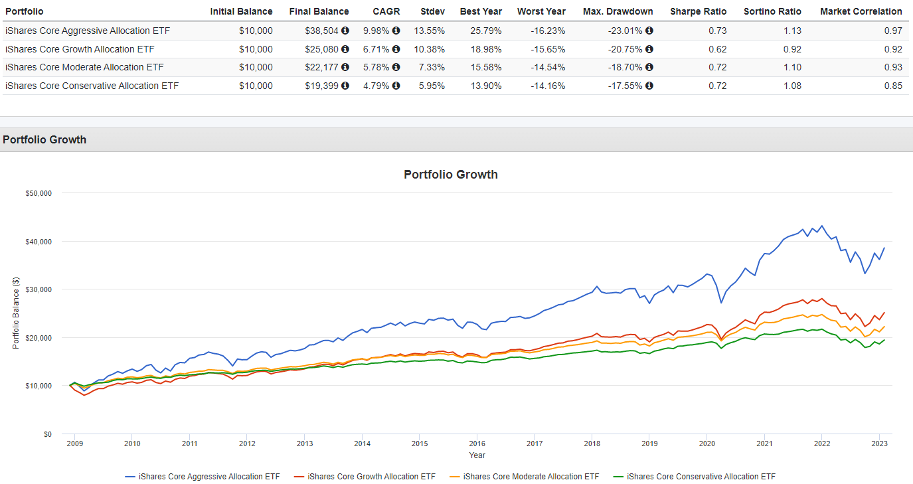View CAGR info icon for Moderate Allocation ETF

[x=396, y=67]
